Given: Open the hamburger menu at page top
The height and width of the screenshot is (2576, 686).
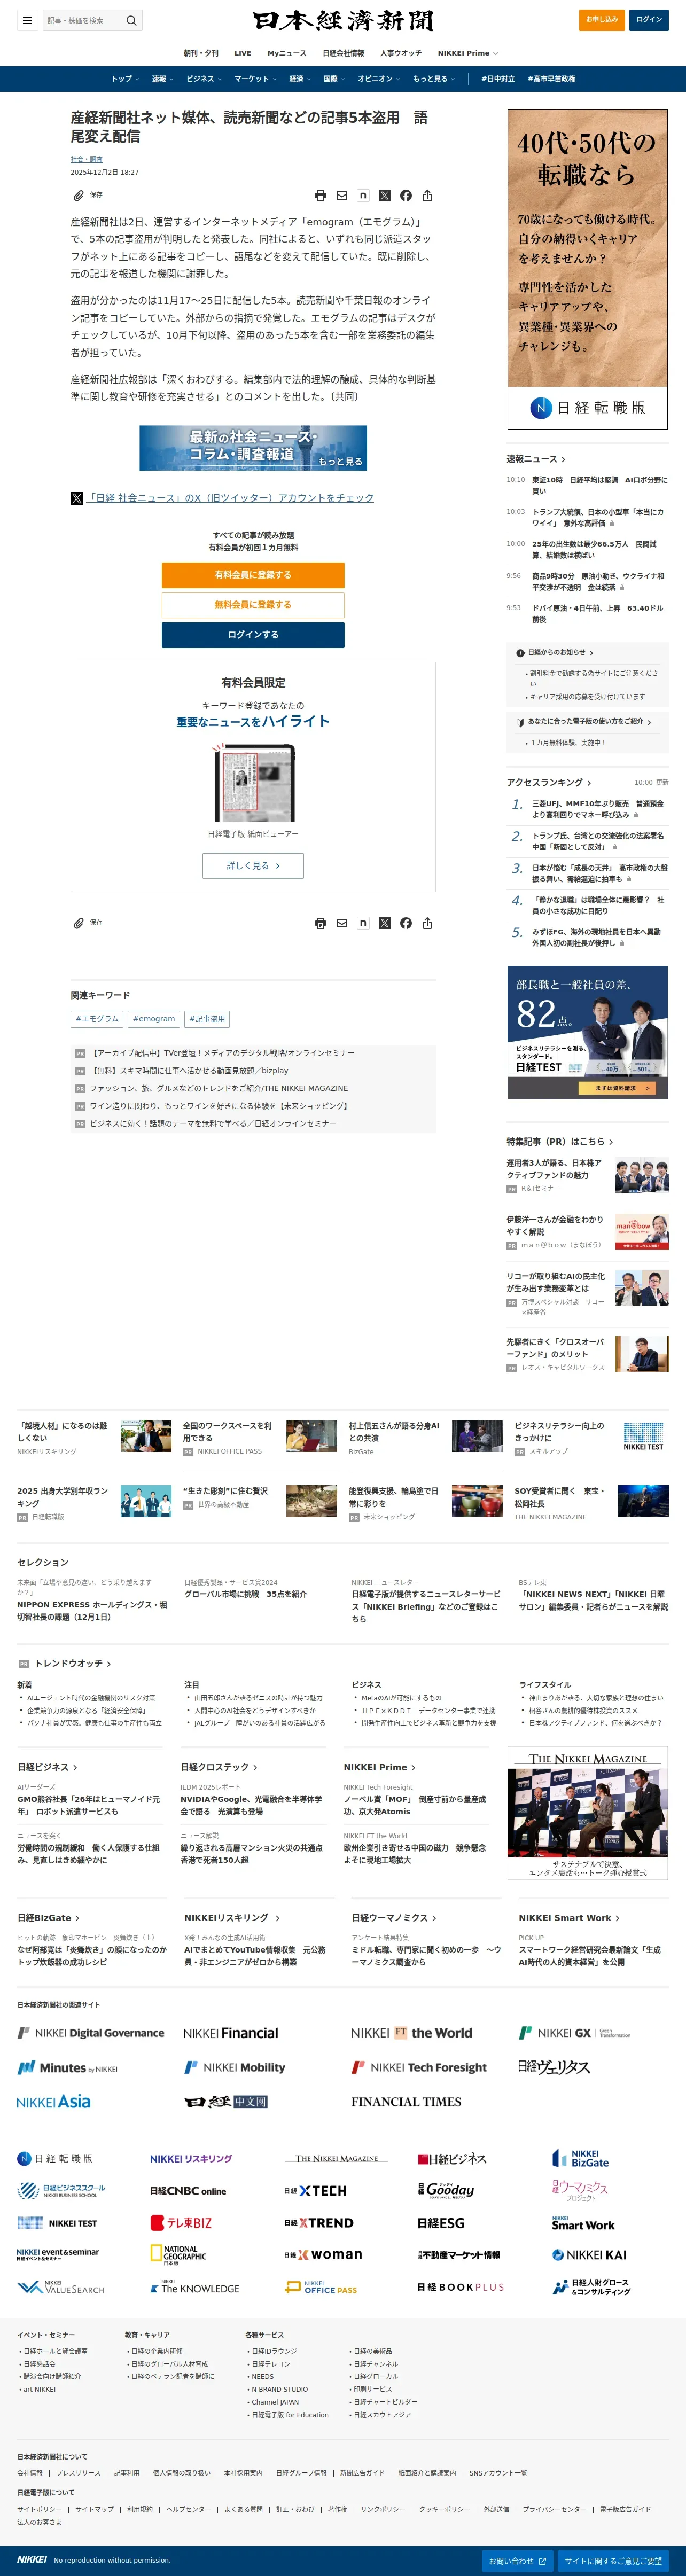Looking at the screenshot, I should tap(28, 20).
